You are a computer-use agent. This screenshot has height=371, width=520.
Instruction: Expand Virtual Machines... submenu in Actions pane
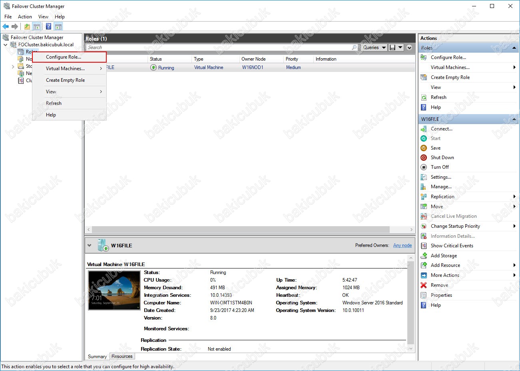(514, 67)
